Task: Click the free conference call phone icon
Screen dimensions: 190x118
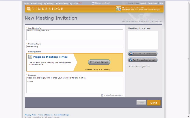Action: point(130,60)
